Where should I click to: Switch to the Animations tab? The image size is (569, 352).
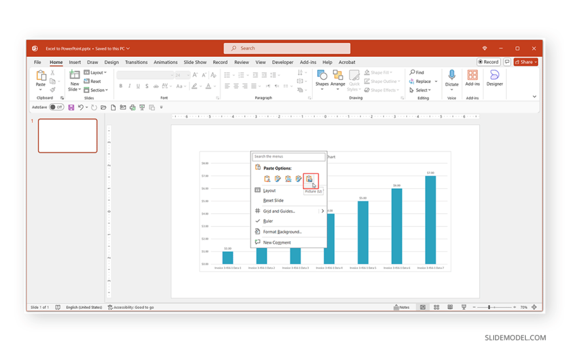click(x=165, y=62)
